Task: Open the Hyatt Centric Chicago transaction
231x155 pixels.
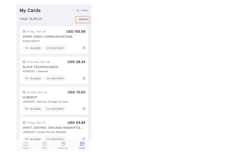Action: [53, 127]
